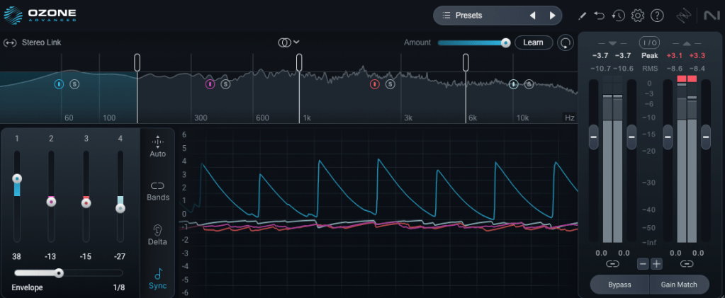Bypass the blue first band
Image resolution: width=725 pixels, height=298 pixels.
(60, 84)
